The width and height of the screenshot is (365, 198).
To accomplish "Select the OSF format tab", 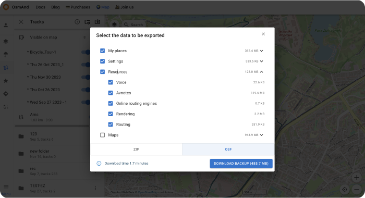I will point(228,150).
